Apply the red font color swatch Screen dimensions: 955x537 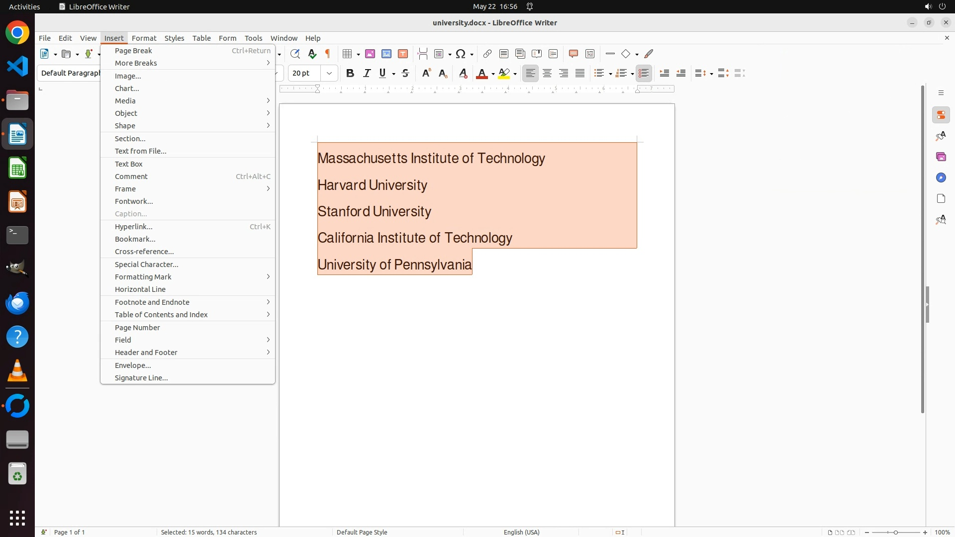[481, 74]
